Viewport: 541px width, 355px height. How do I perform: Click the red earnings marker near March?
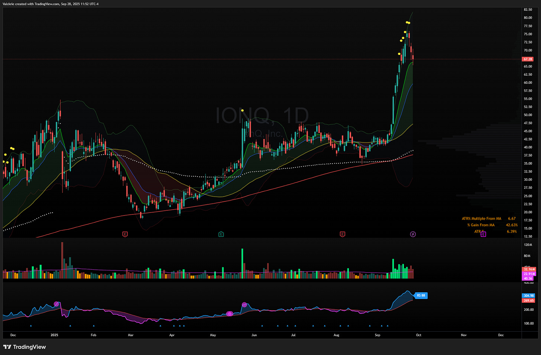tap(125, 234)
